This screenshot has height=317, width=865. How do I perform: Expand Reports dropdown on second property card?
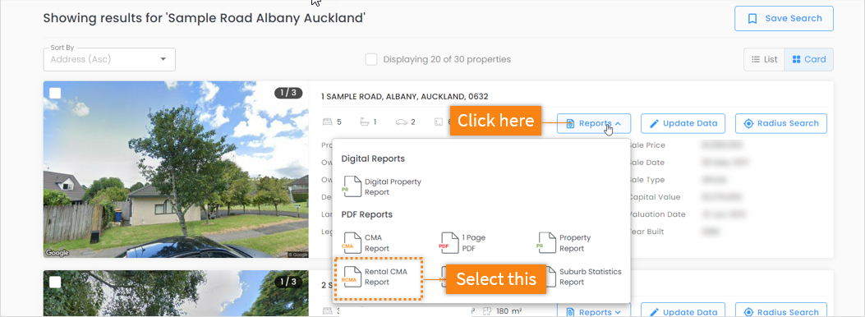594,310
